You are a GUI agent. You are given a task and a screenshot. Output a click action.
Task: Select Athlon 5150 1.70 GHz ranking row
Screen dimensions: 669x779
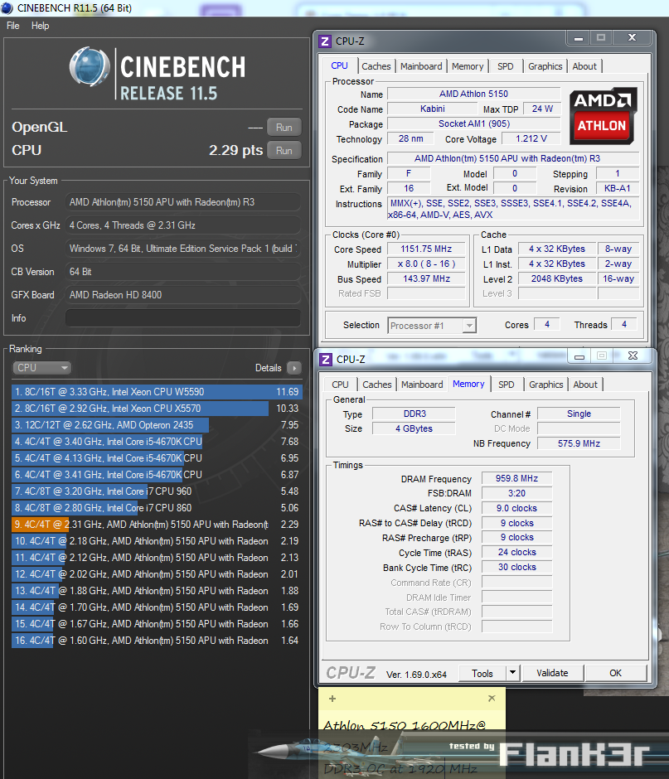click(157, 607)
